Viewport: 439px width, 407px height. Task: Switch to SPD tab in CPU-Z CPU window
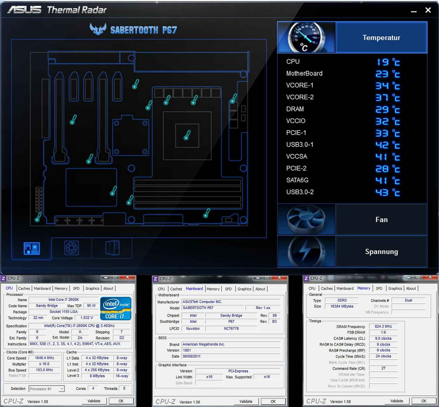[76, 288]
